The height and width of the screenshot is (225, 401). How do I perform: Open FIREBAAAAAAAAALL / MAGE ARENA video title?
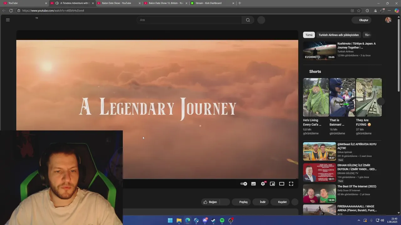point(357,208)
